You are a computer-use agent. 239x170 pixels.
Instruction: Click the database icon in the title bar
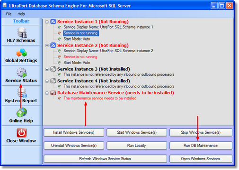coord(5,5)
